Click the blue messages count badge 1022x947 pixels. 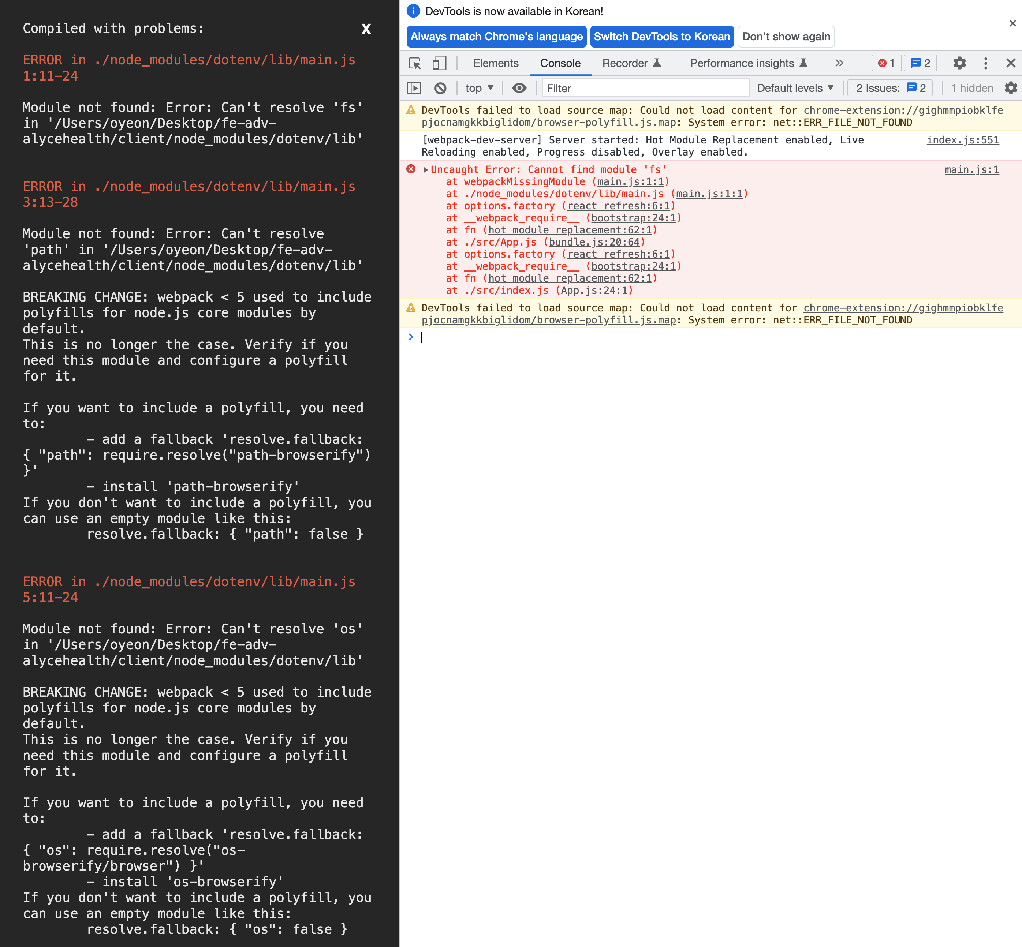pyautogui.click(x=921, y=63)
